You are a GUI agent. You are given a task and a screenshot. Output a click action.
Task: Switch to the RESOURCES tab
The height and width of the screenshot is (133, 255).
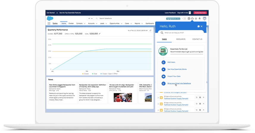[x=181, y=39]
